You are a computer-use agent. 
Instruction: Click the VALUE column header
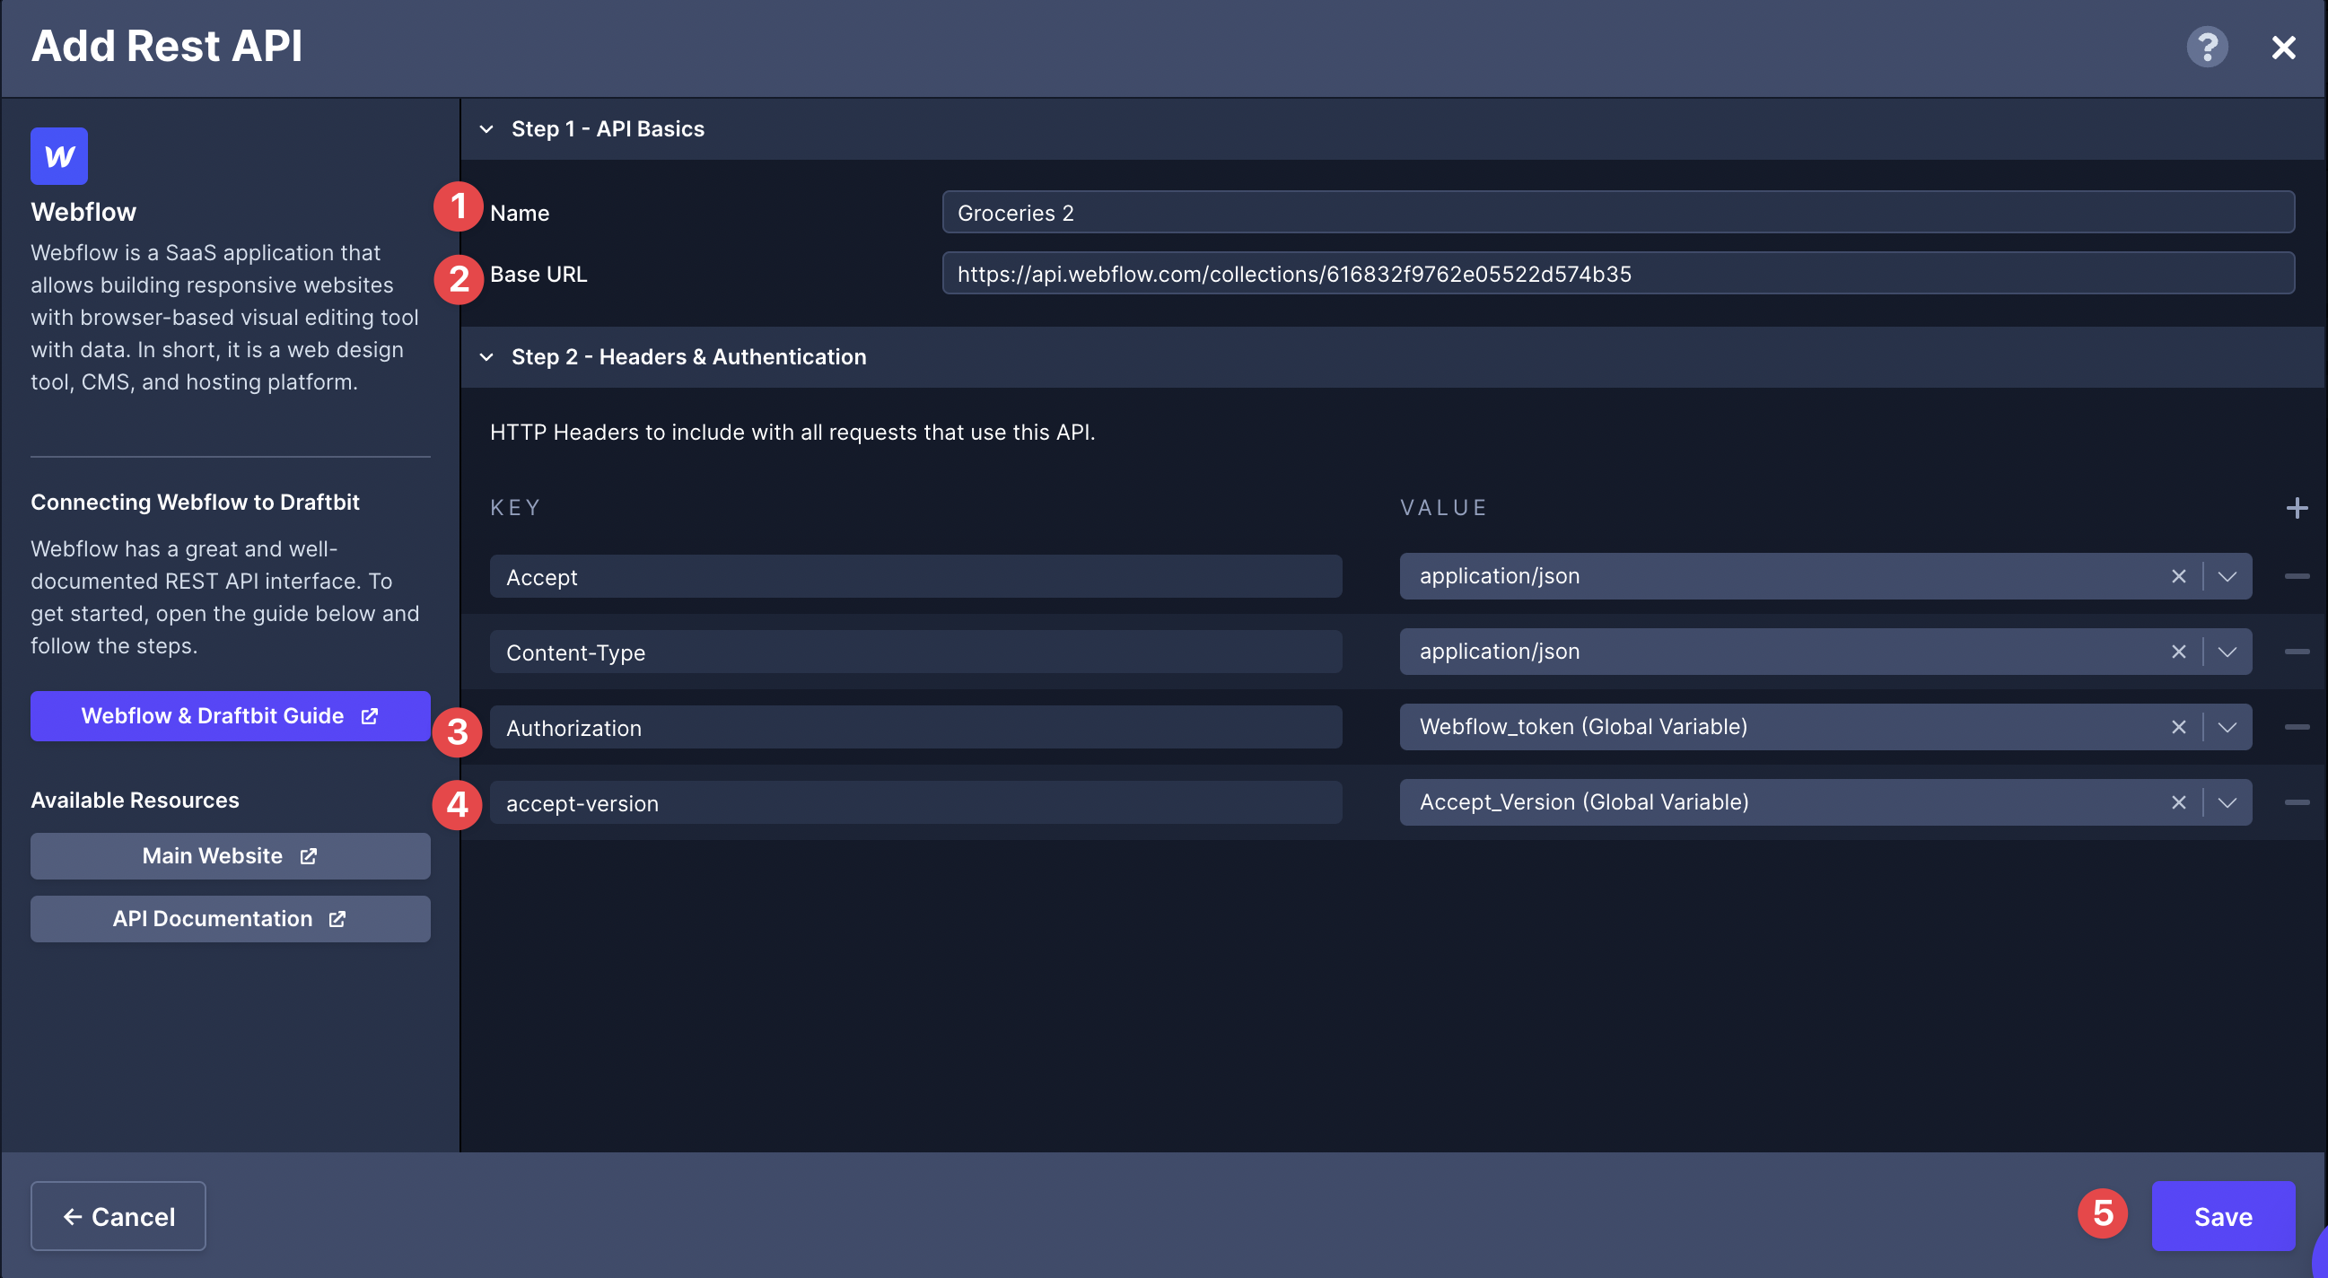(x=1443, y=508)
